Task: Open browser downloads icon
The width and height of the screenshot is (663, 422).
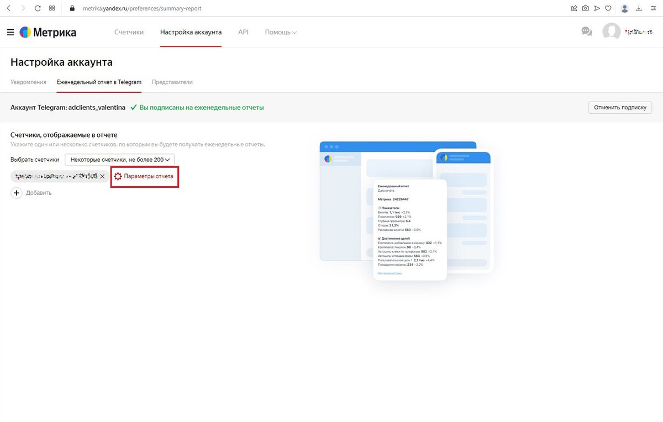Action: (639, 8)
